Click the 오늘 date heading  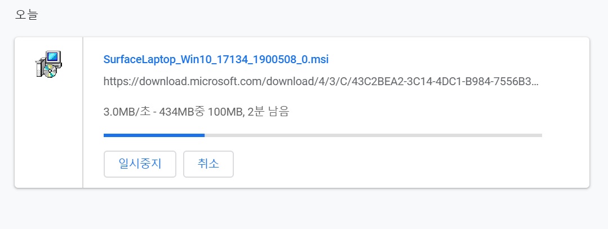click(x=26, y=15)
